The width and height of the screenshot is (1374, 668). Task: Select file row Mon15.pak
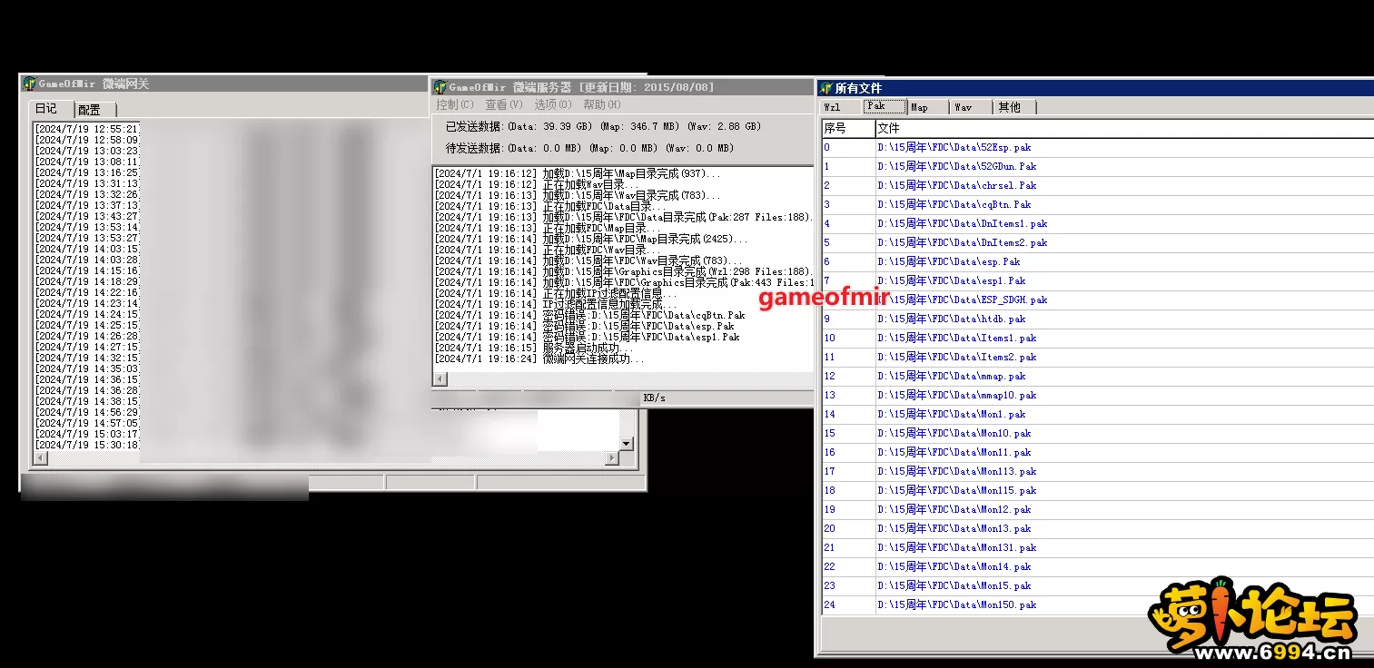[1098, 585]
